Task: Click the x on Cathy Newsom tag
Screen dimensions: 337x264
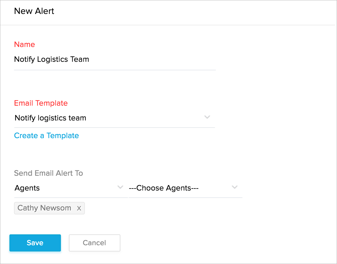Action: coord(79,208)
